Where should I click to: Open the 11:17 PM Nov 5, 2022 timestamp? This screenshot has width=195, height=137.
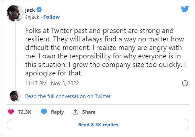52,84
